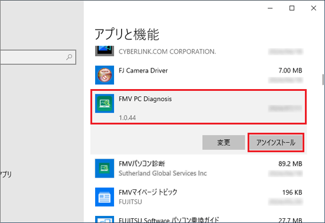Close the settings window
325x223 pixels.
tap(314, 8)
